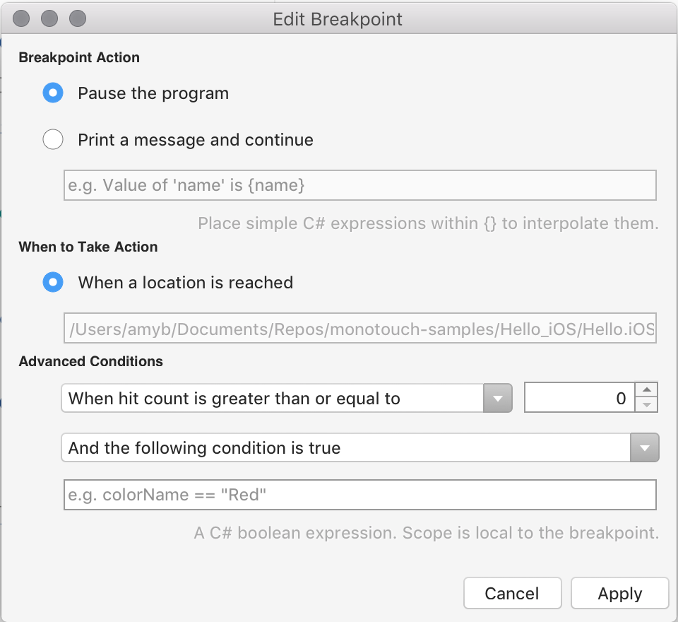This screenshot has width=678, height=622.
Task: Decrease hit count with down stepper arrow
Action: [646, 405]
